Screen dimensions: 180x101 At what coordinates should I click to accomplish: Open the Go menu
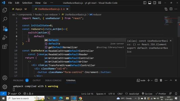pyautogui.click(x=45, y=3)
